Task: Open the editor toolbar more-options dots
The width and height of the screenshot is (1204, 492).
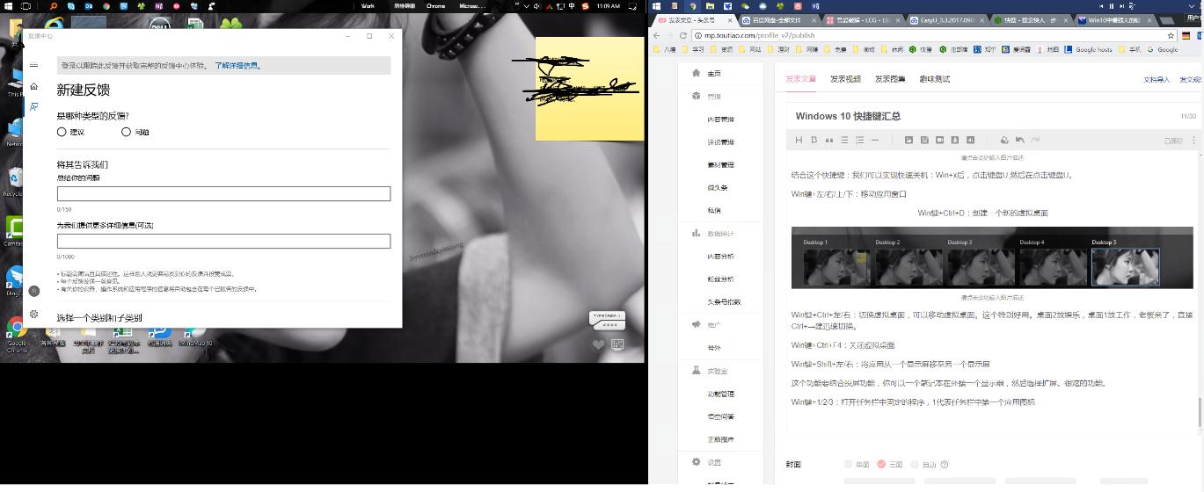Action: [1193, 140]
